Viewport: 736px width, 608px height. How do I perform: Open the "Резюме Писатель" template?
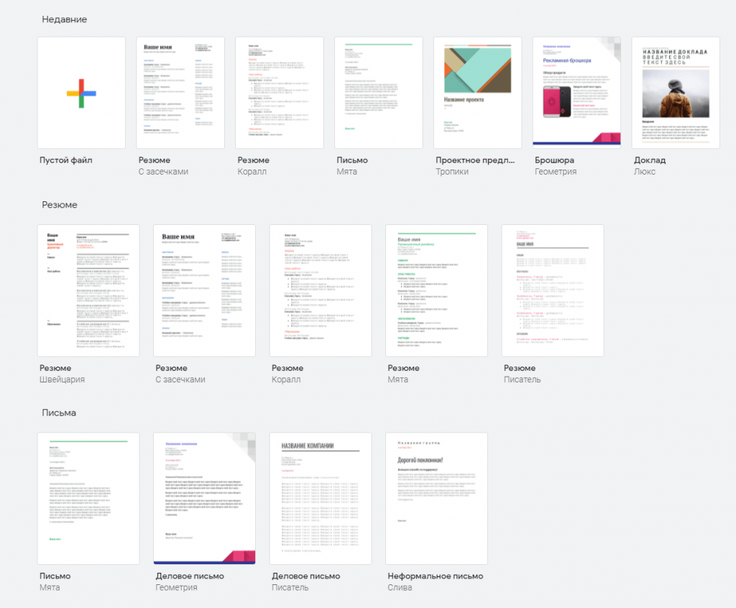coord(553,290)
